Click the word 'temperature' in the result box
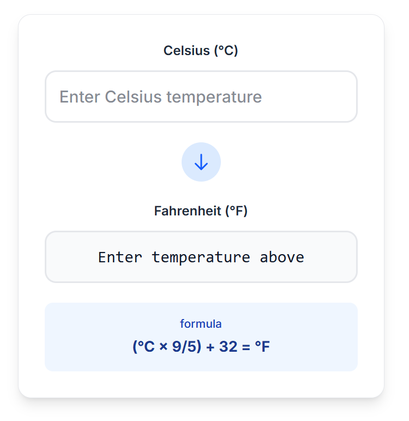Viewport: 409px width, 421px height. [x=201, y=258]
